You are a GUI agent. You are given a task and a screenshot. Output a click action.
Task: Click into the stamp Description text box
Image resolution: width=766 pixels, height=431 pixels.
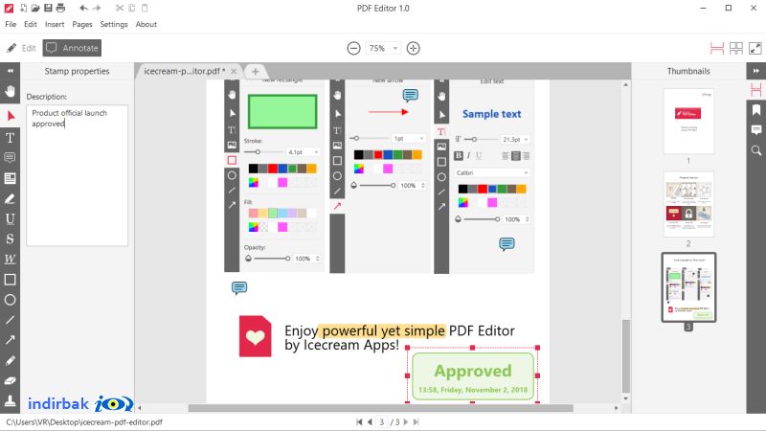pos(78,175)
